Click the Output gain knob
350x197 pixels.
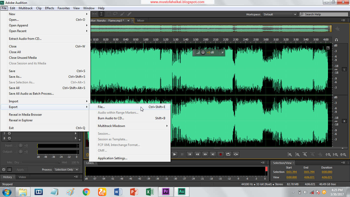[20, 152]
